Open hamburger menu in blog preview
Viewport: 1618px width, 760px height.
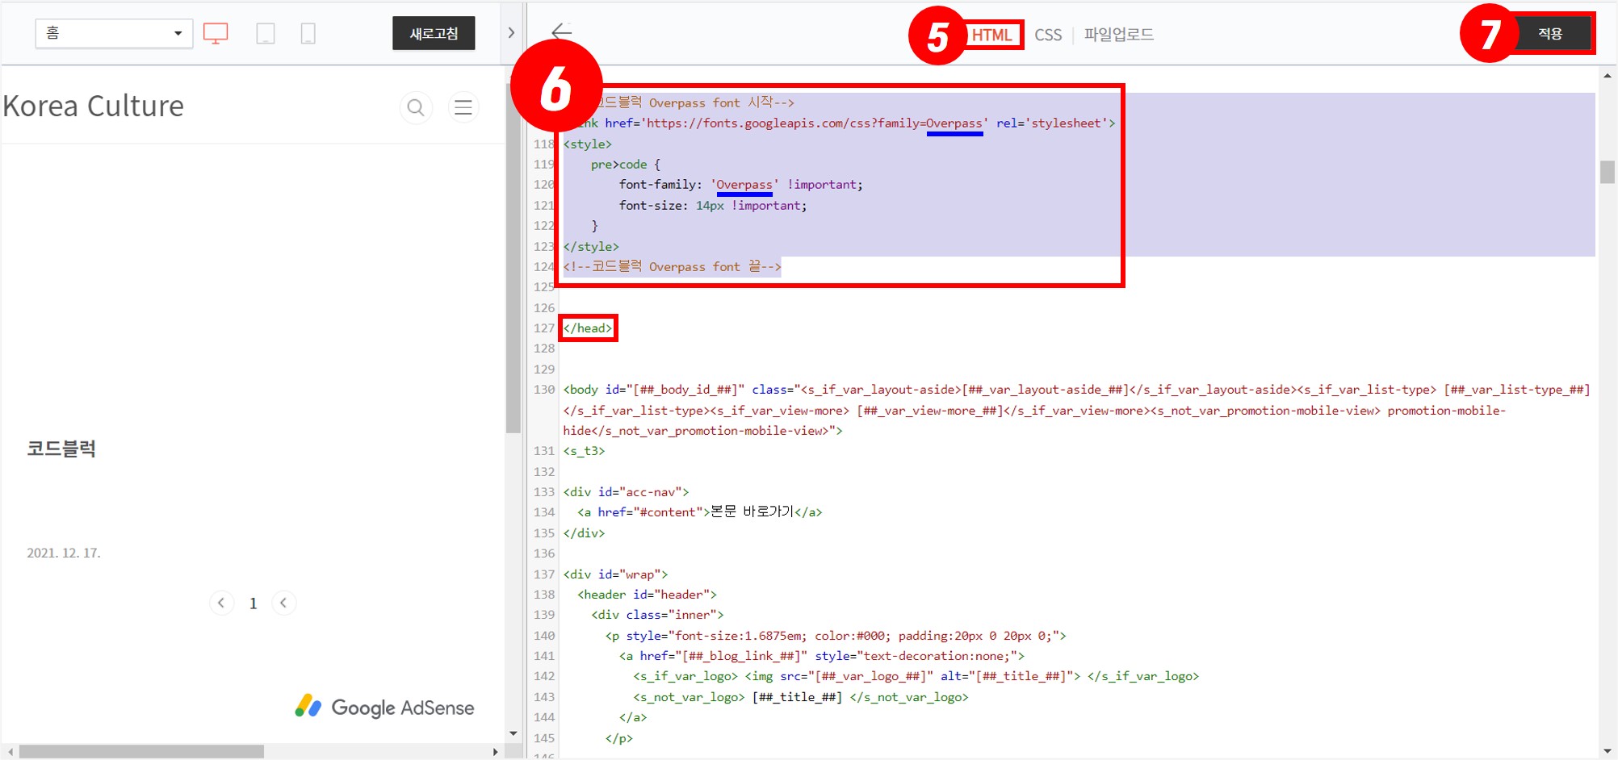[463, 107]
